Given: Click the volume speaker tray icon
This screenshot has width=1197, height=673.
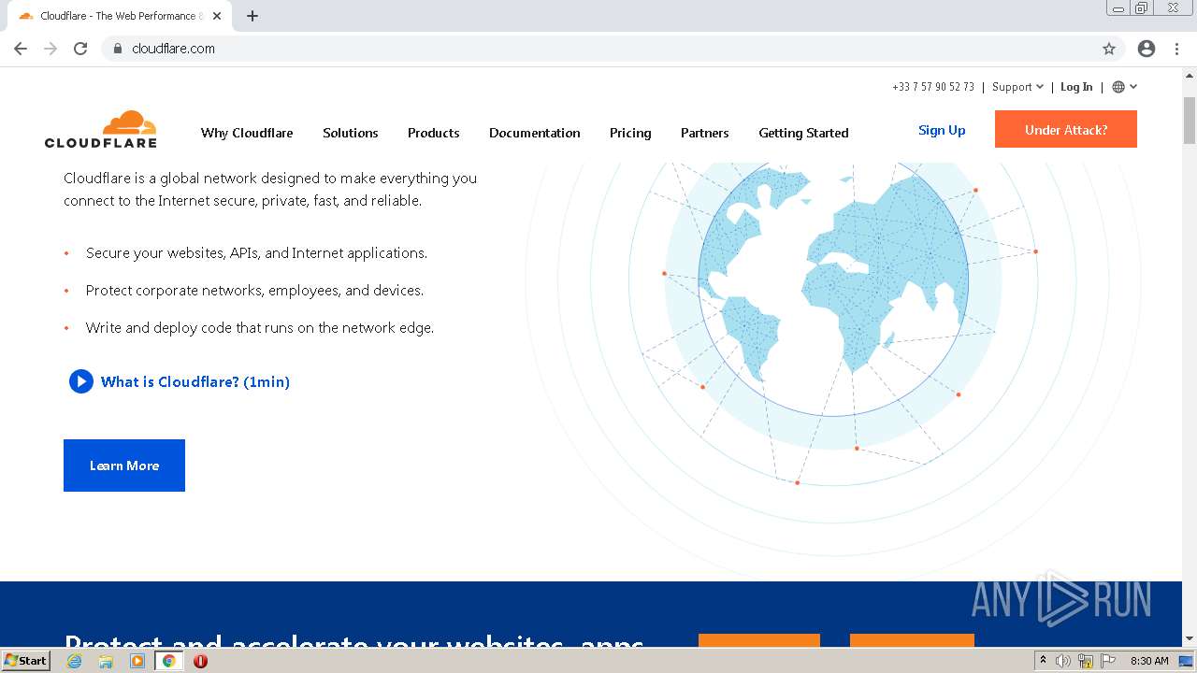Looking at the screenshot, I should (1063, 661).
